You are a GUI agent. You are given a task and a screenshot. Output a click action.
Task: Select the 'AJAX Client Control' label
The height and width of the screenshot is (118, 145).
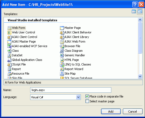pos(25,37)
